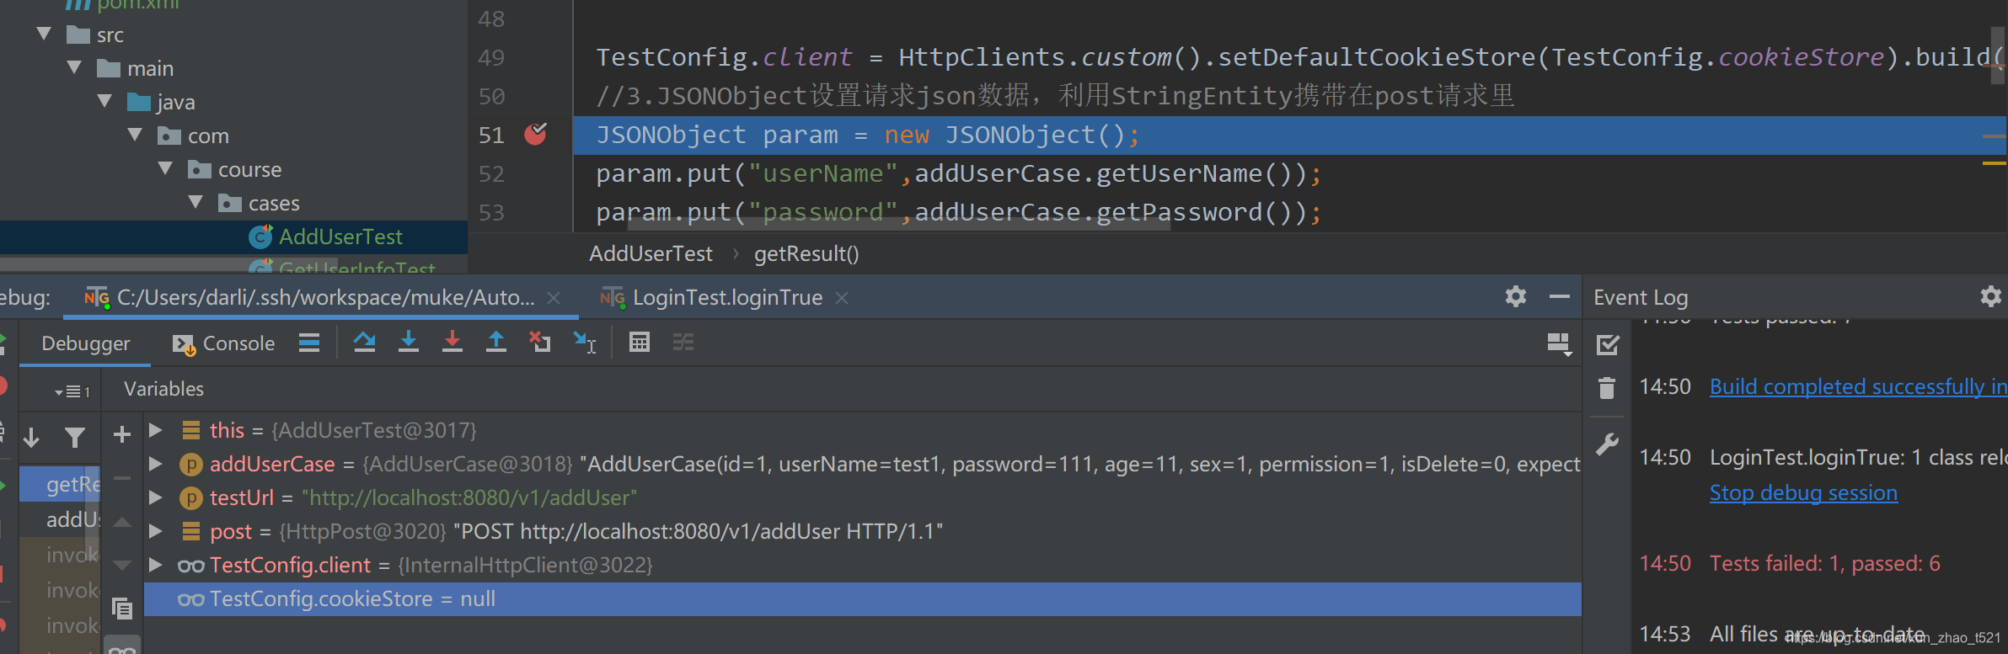Open the Evaluate Expression calculator
2008x654 pixels.
click(640, 342)
